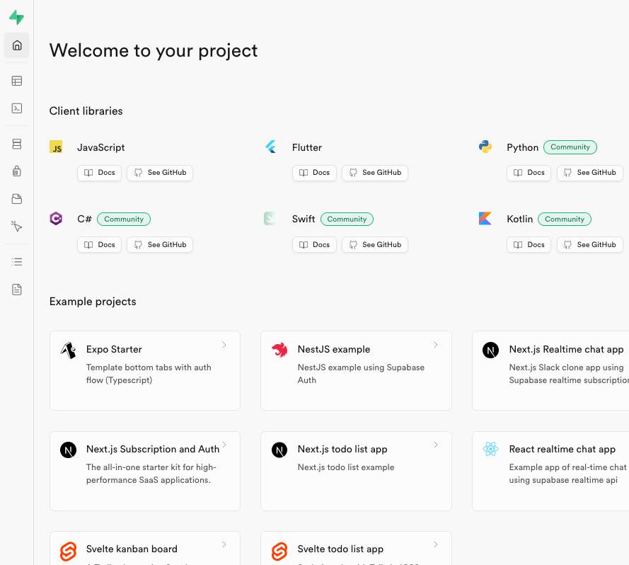Click the 'Welcome to your project' heading
Image resolution: width=629 pixels, height=565 pixels.
[154, 50]
